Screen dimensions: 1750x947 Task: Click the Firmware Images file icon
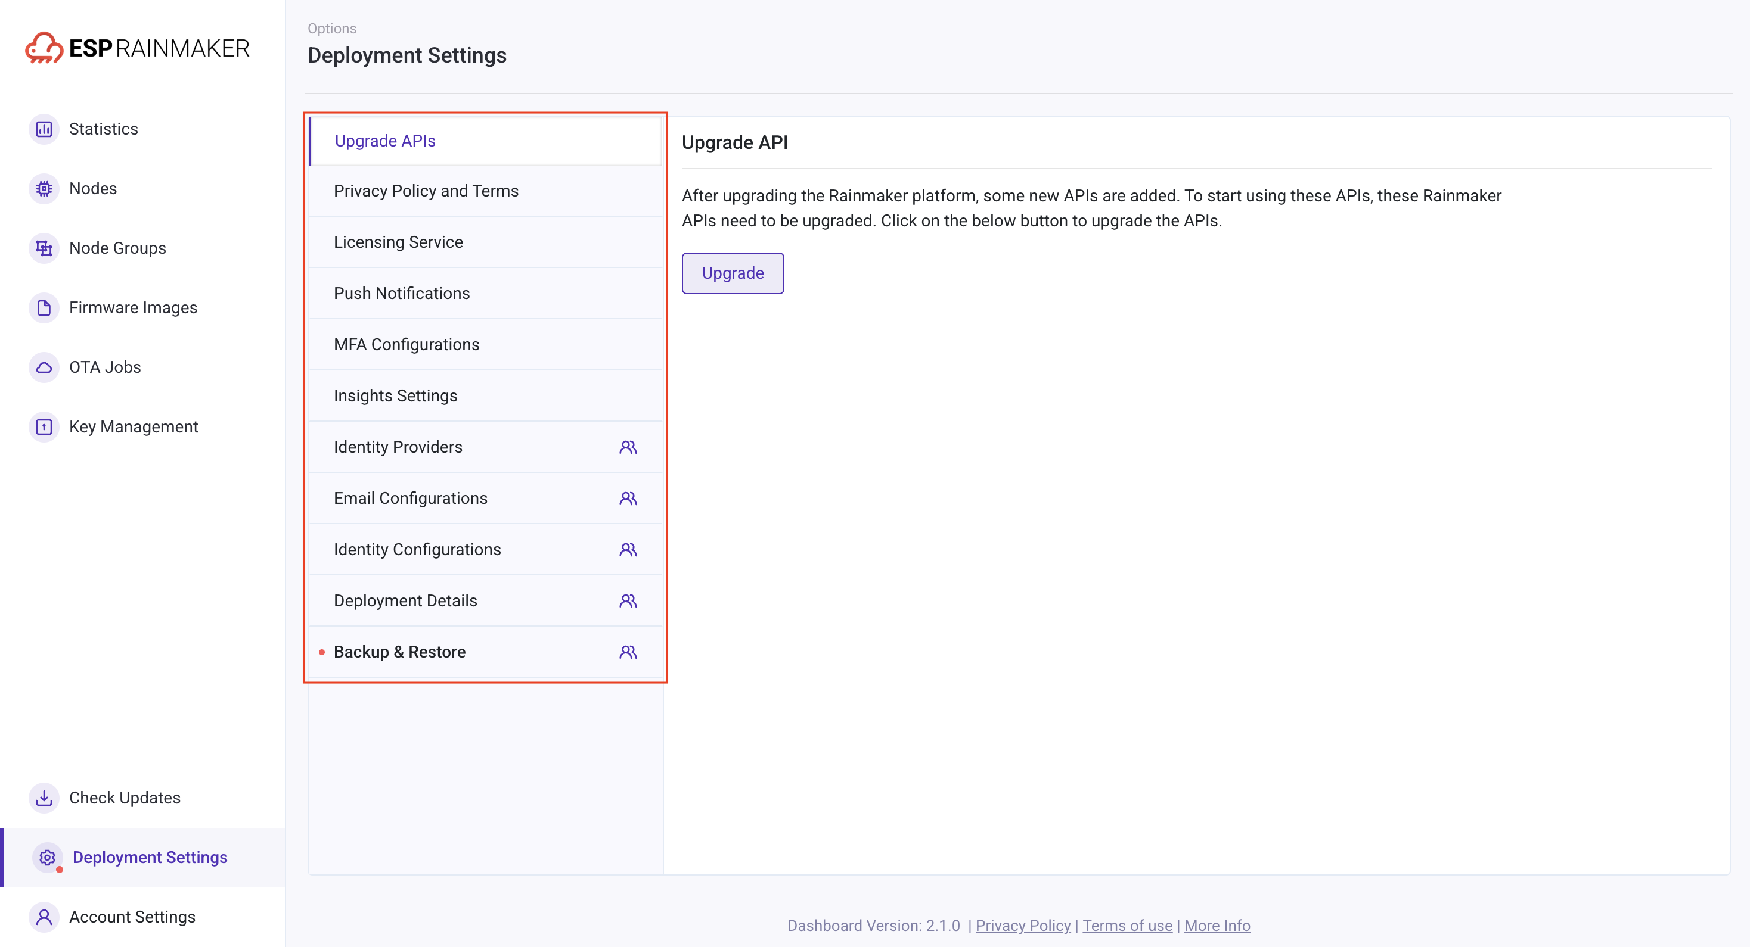pyautogui.click(x=44, y=307)
